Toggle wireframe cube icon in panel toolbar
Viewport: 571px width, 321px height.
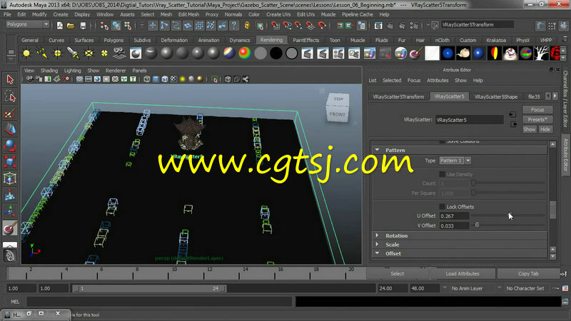click(147, 79)
